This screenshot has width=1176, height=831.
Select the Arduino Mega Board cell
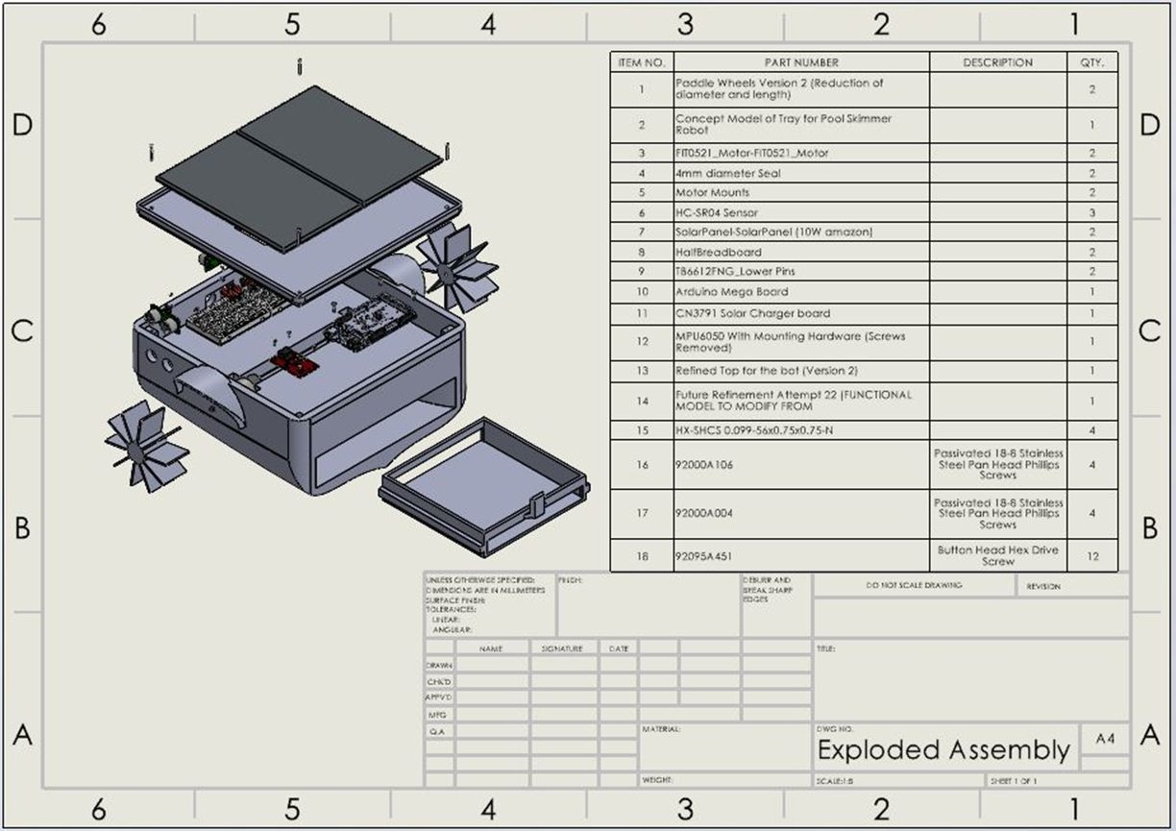coord(801,292)
